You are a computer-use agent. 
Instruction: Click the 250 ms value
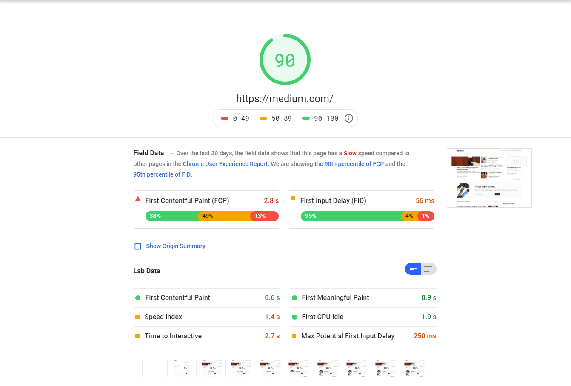(425, 336)
